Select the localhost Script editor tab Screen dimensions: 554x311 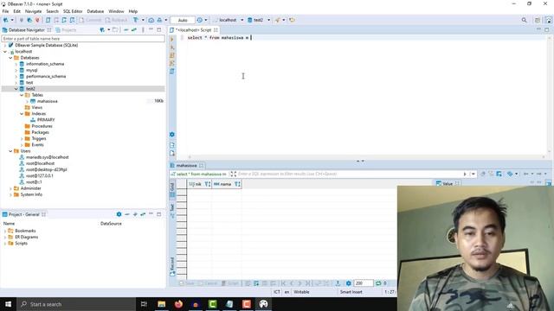click(x=193, y=30)
